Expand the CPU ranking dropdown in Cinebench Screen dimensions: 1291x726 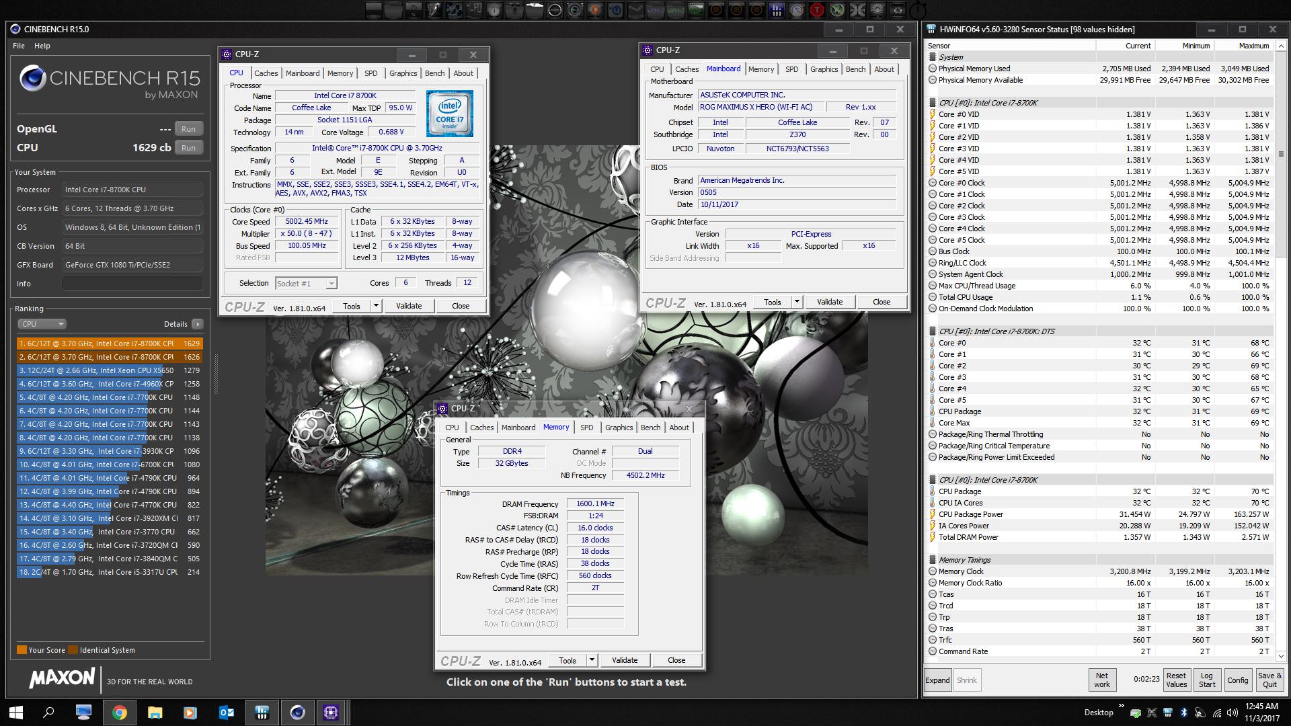coord(42,324)
